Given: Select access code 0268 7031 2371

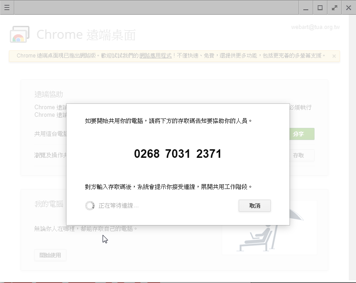Looking at the screenshot, I should (178, 154).
